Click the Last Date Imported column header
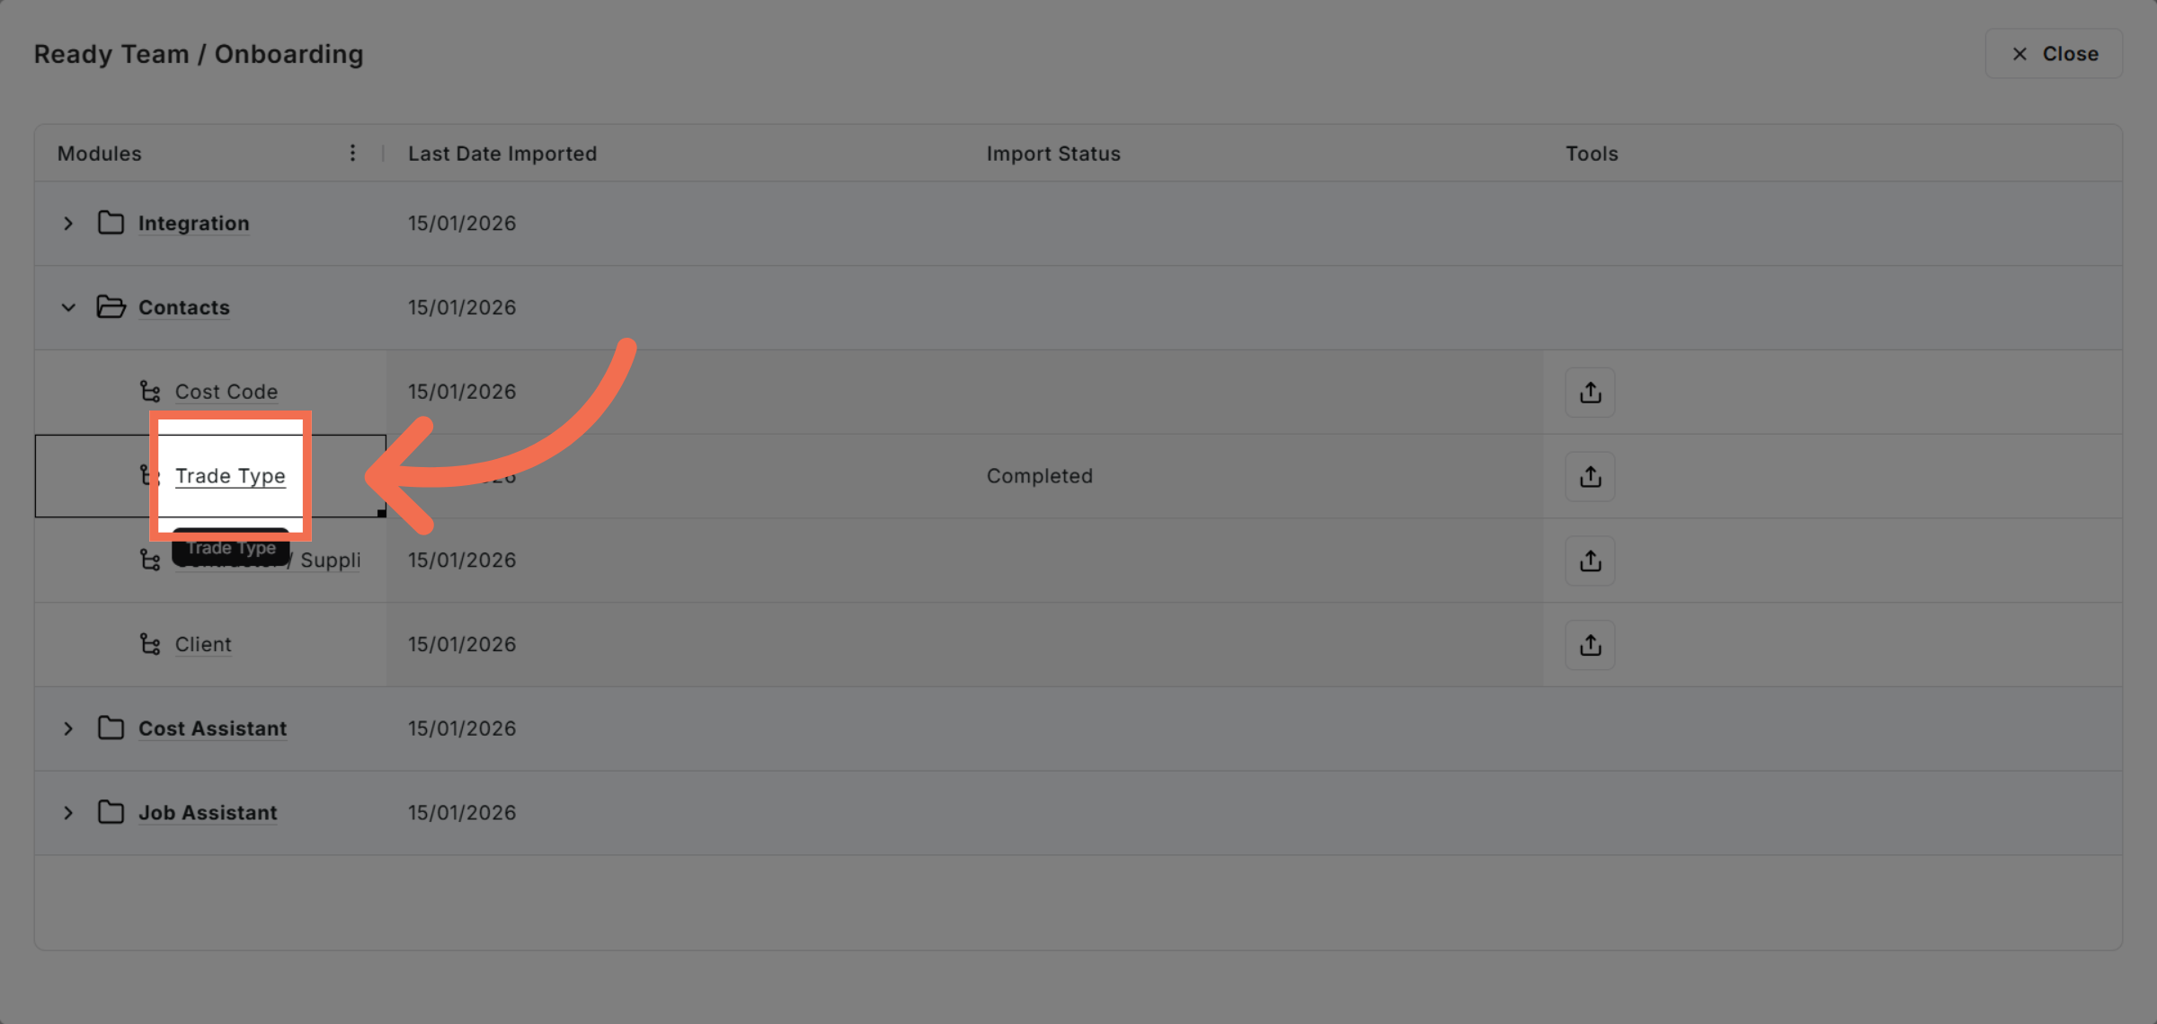Screen dimensions: 2157x1024 click(x=502, y=153)
